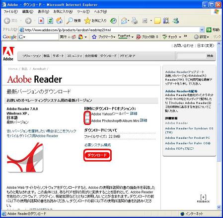The image size is (223, 218).
Task: Open モバイルデバイス用Adobe Reader link
Action: click(32, 136)
